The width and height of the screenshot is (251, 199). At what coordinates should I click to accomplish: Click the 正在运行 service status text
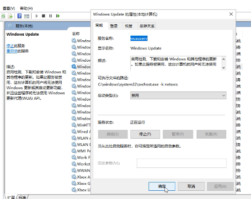pos(138,123)
